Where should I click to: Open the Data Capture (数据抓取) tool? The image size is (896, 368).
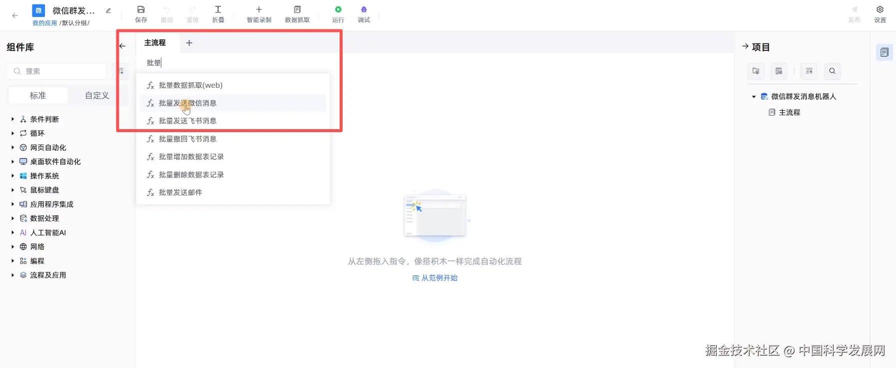[297, 14]
